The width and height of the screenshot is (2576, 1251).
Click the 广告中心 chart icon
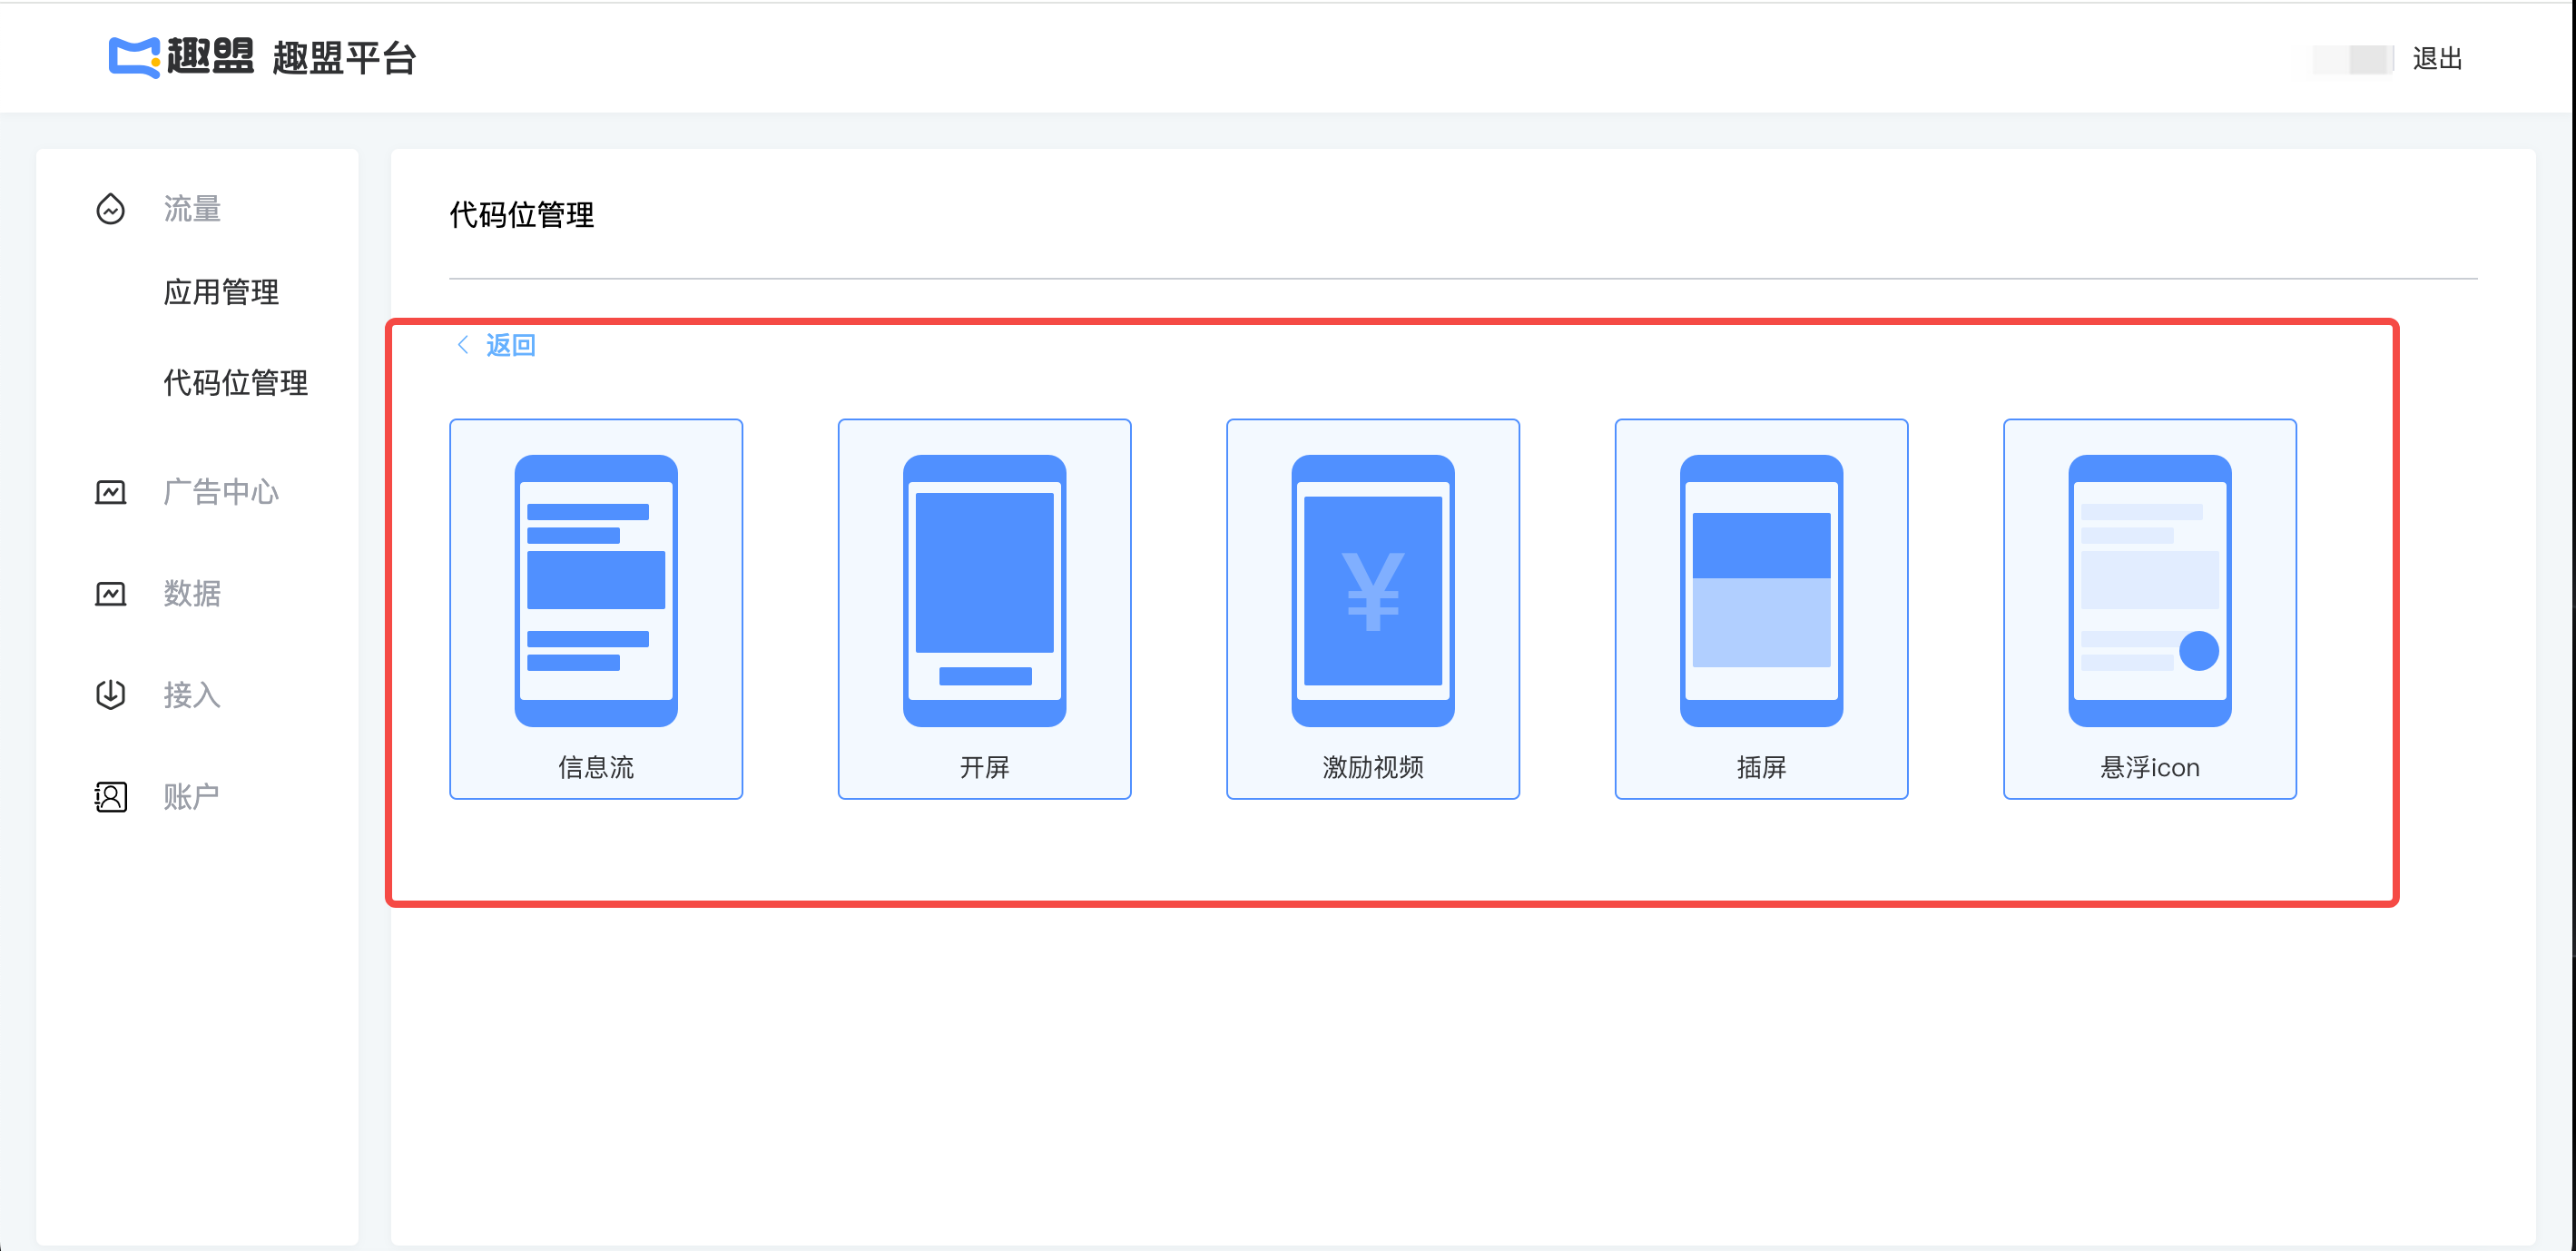point(110,492)
